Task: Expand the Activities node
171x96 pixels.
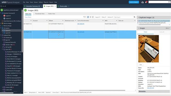Action: tap(2, 38)
